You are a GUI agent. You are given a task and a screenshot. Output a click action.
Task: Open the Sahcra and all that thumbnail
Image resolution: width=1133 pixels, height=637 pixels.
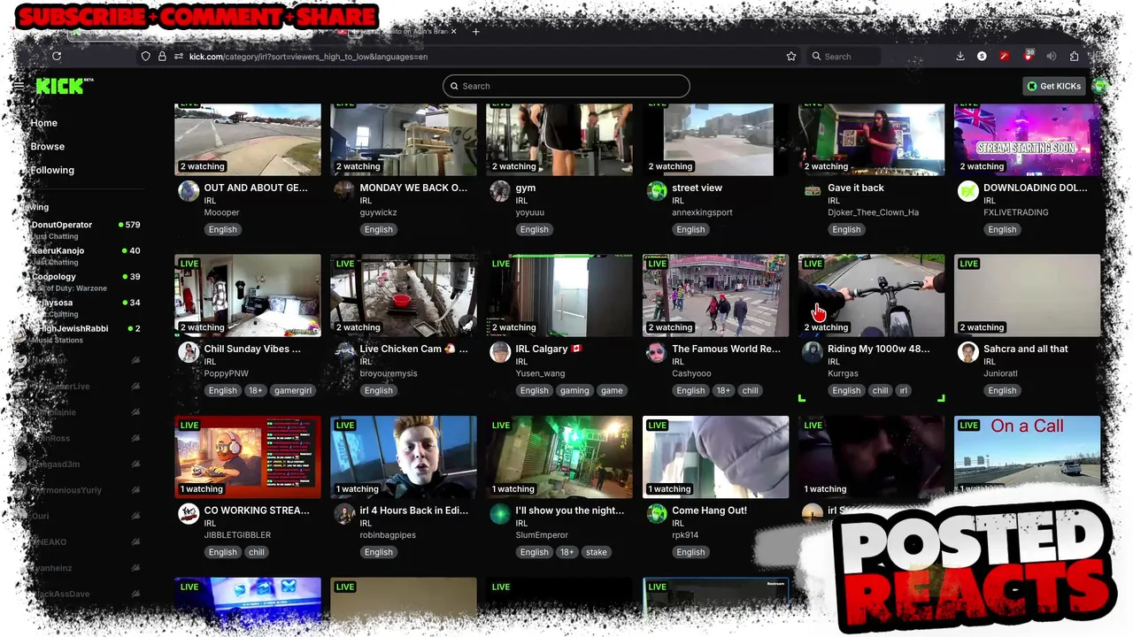coord(1027,295)
